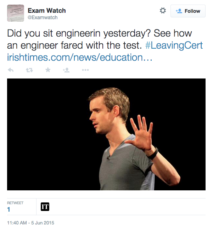Click the Exam Watch profile avatar

(16, 13)
